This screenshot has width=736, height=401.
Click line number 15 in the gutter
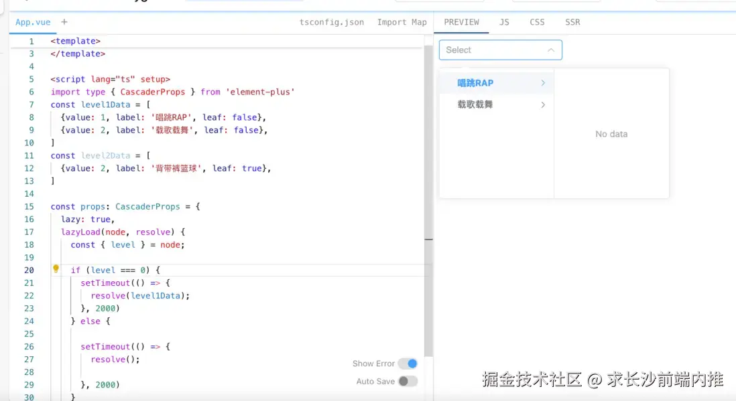(x=29, y=206)
